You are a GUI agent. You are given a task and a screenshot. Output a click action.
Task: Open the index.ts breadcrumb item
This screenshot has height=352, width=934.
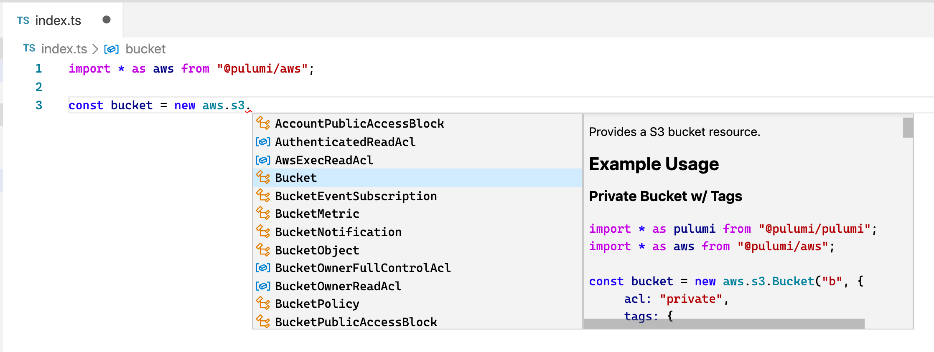pos(64,49)
